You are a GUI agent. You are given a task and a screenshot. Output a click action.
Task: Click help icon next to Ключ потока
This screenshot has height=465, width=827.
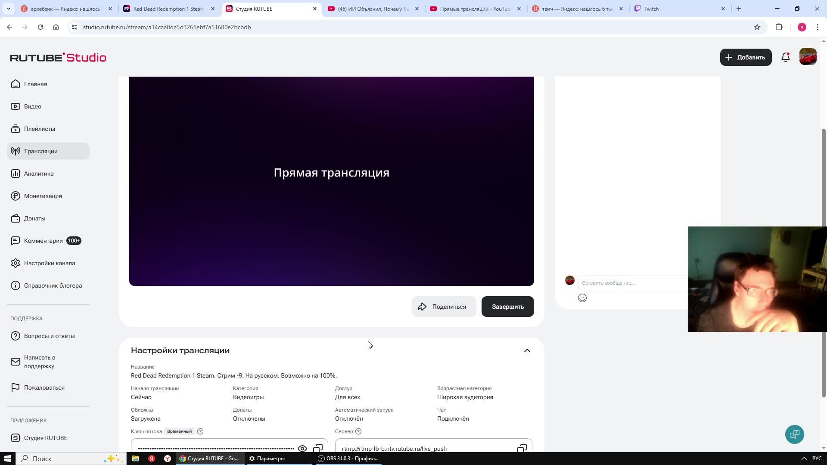click(200, 431)
